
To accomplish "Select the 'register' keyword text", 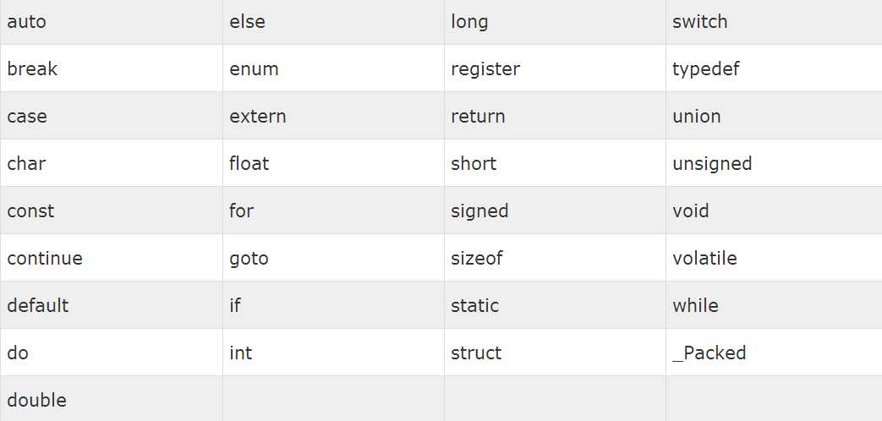I will pyautogui.click(x=485, y=68).
